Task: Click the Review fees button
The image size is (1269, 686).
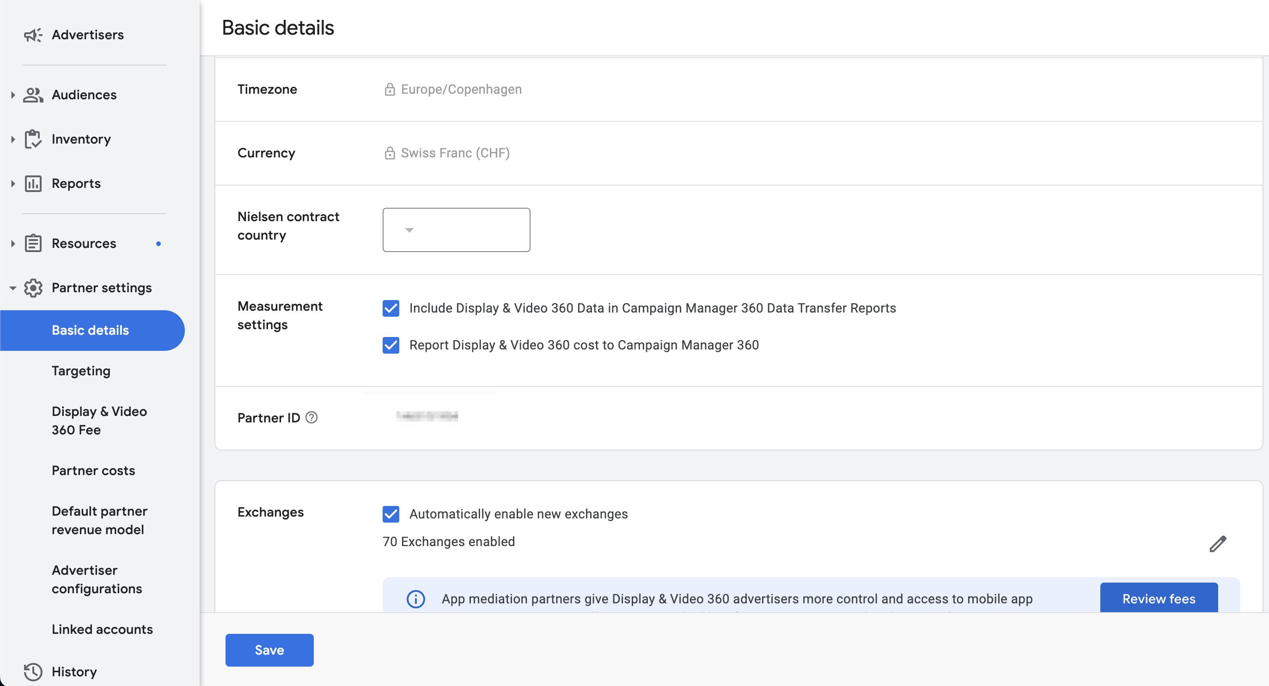Action: pos(1159,598)
